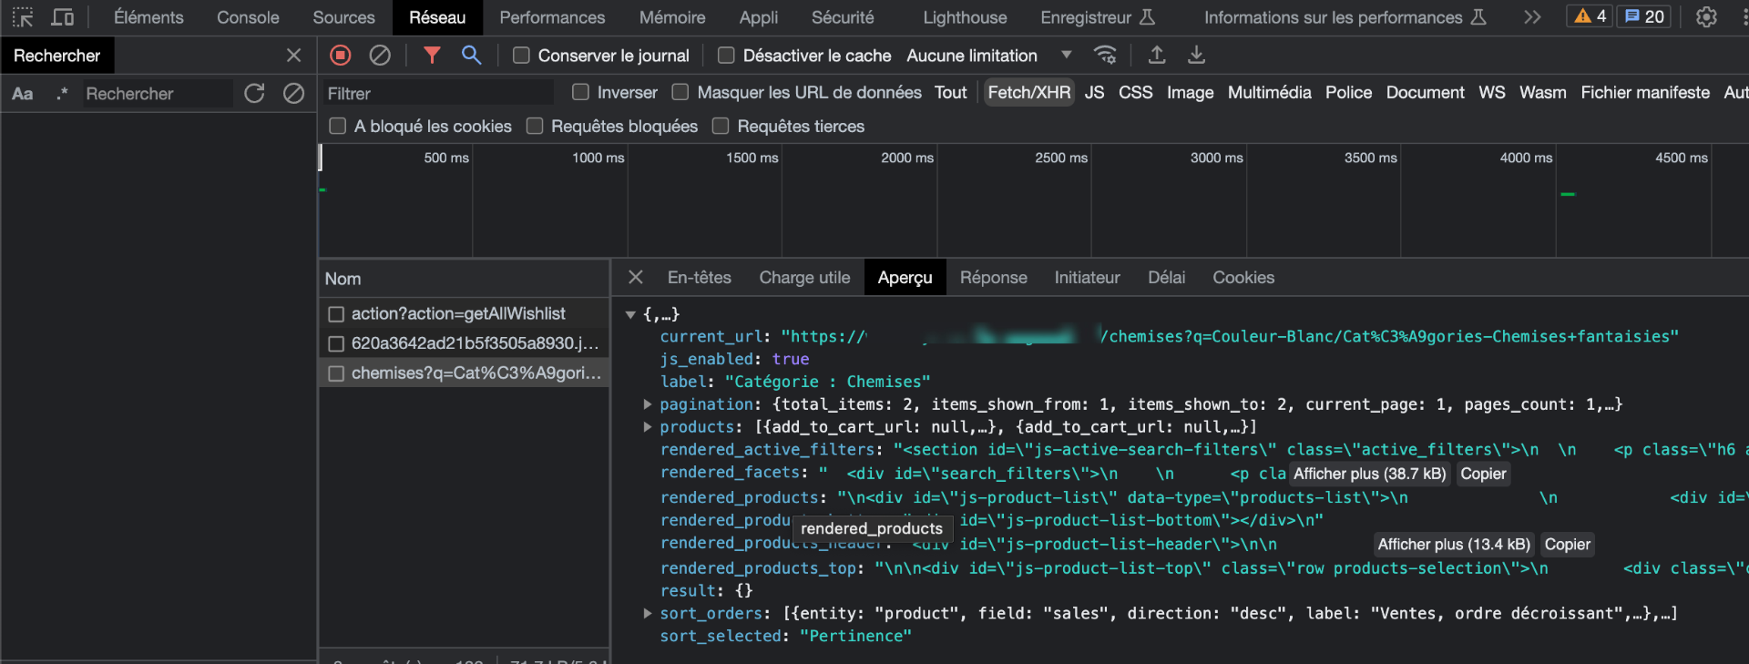The height and width of the screenshot is (664, 1749).
Task: Open DevTools settings gear
Action: [x=1706, y=17]
